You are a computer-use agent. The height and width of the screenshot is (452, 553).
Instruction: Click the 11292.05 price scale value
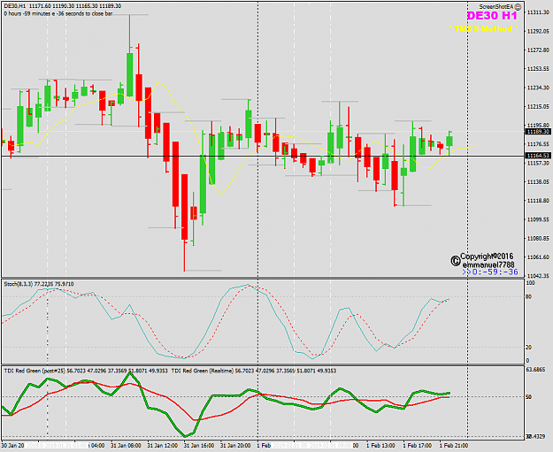click(538, 31)
